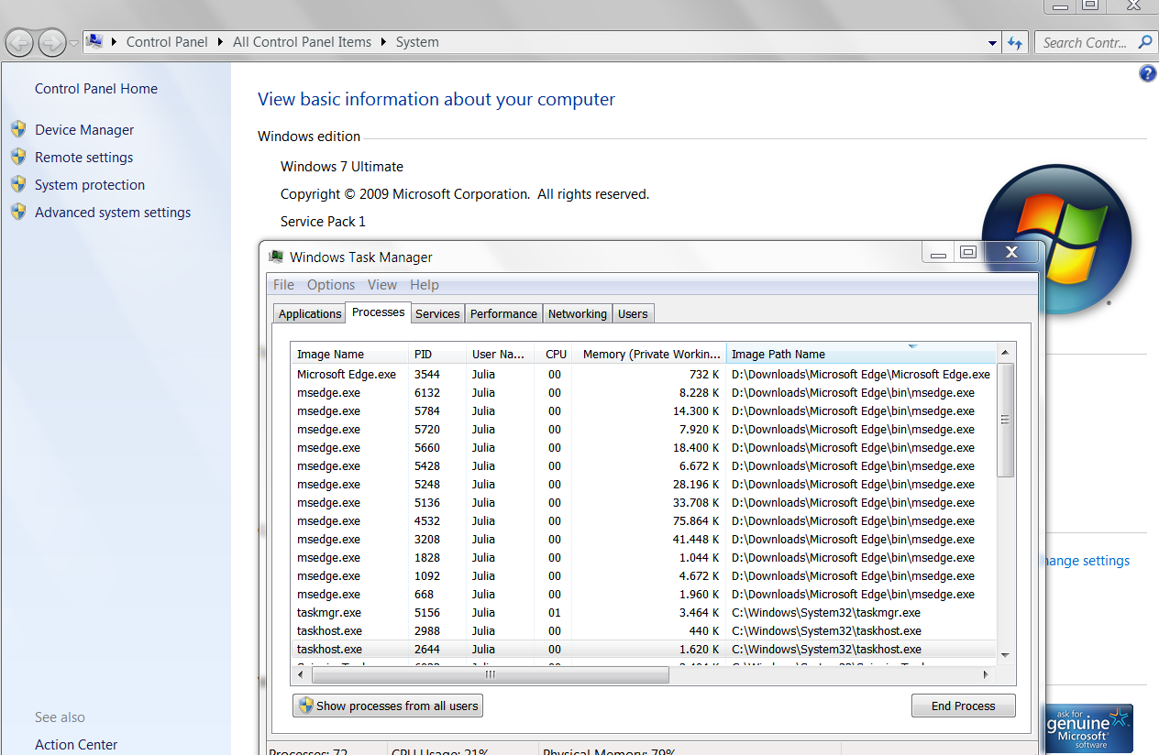Click the vertical scrollbar thumb in process list
The image size is (1159, 755).
click(x=1005, y=420)
